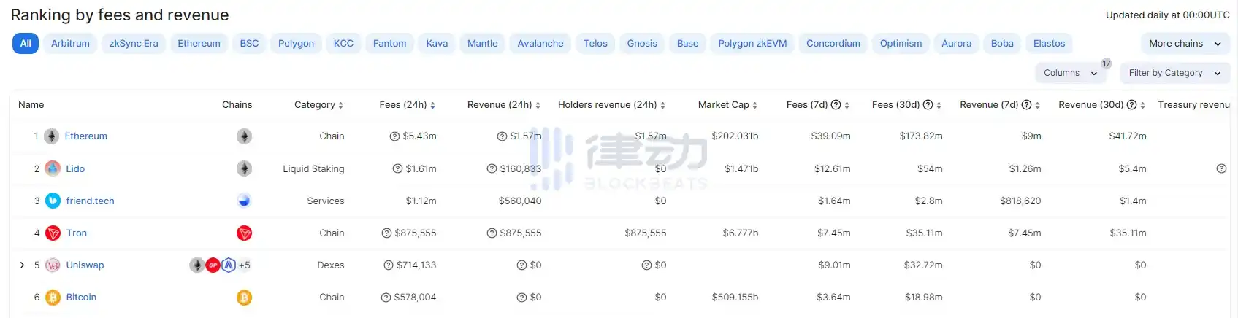The height and width of the screenshot is (318, 1238).
Task: Click the Tron logo icon beside its name
Action: pyautogui.click(x=53, y=233)
